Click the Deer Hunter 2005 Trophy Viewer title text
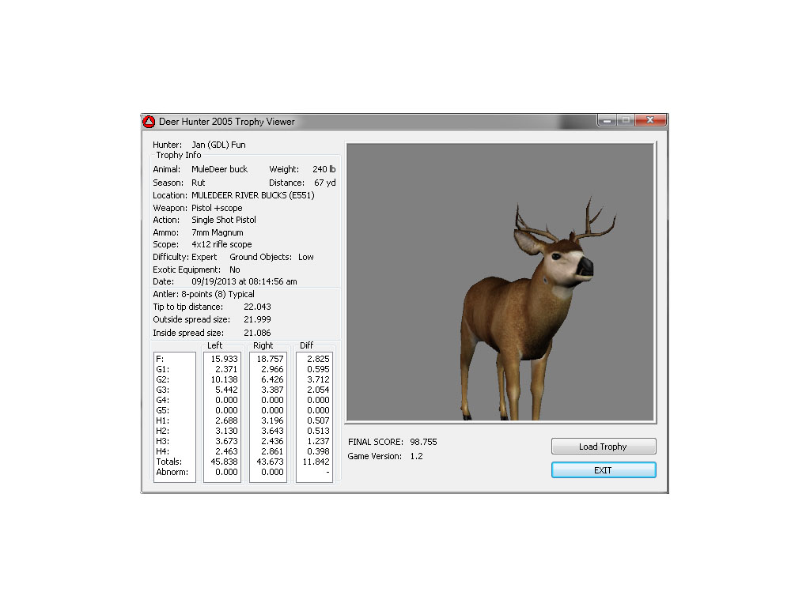The image size is (810, 607). click(x=227, y=122)
